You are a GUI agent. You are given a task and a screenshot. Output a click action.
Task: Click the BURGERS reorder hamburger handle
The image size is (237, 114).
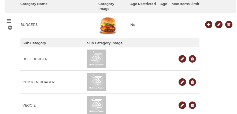[x=9, y=21]
